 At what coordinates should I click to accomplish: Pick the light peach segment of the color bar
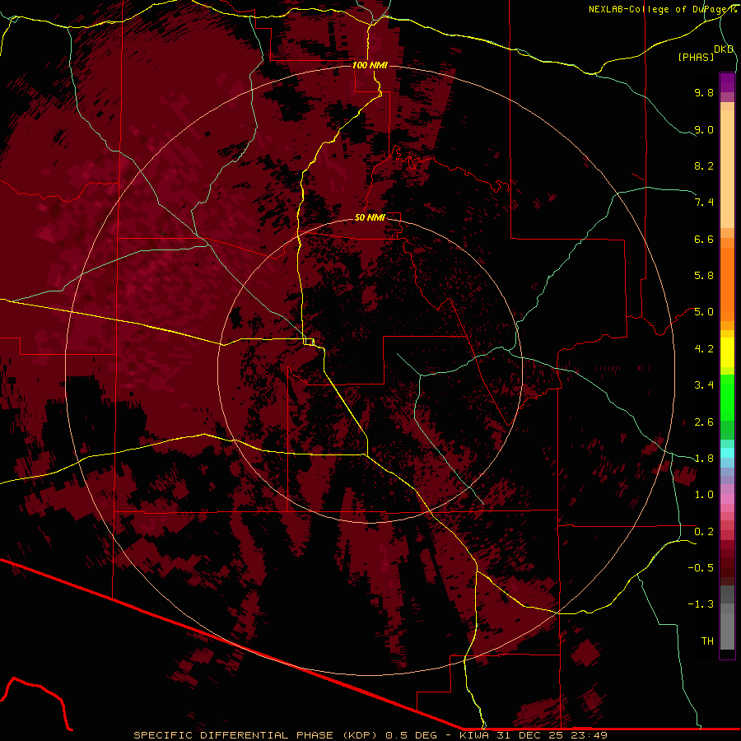[727, 169]
